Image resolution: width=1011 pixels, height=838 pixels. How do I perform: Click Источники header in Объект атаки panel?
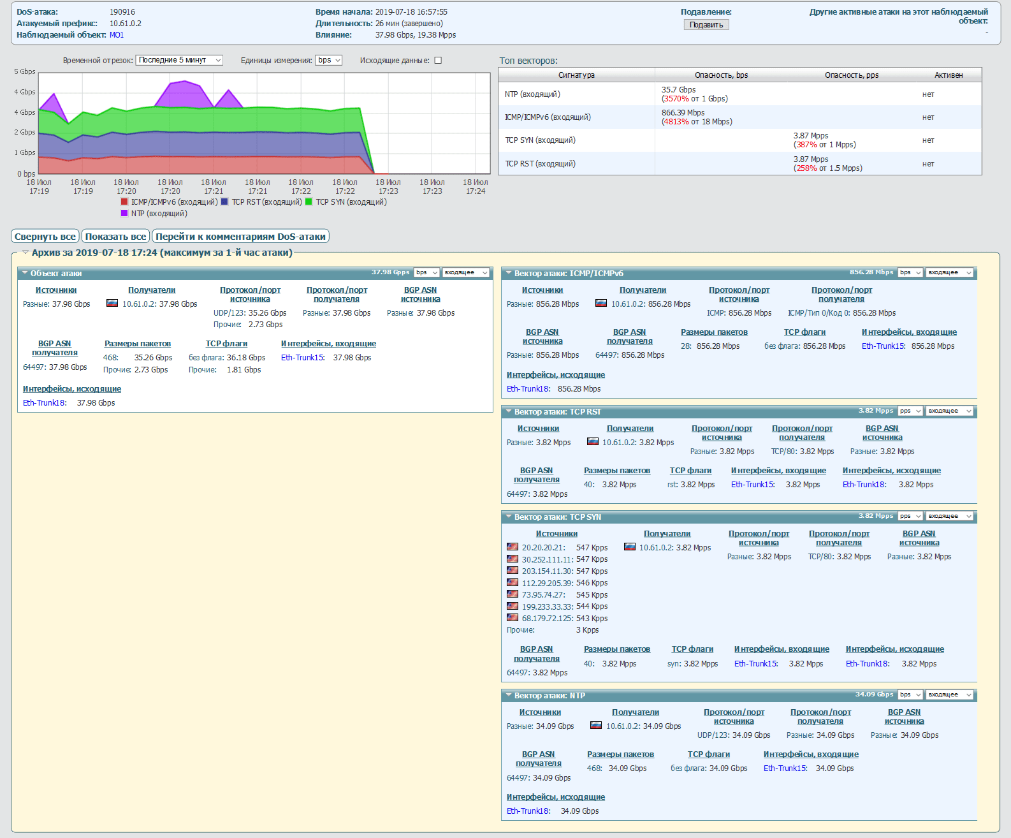click(x=56, y=290)
